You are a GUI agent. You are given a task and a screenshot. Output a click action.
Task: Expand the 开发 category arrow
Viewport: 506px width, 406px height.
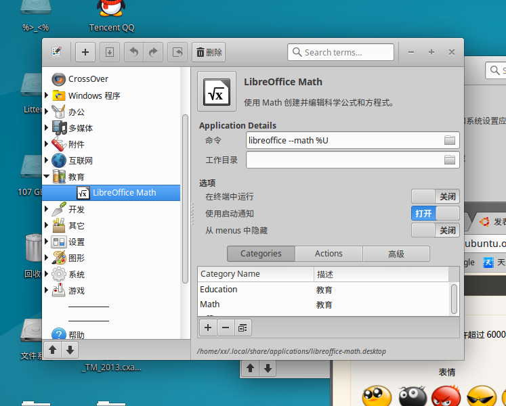46,208
